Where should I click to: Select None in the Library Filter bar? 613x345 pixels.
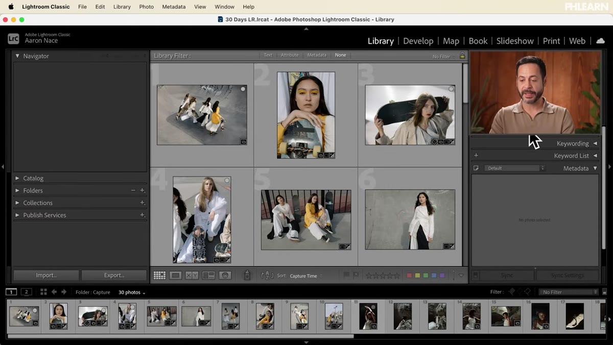(340, 55)
